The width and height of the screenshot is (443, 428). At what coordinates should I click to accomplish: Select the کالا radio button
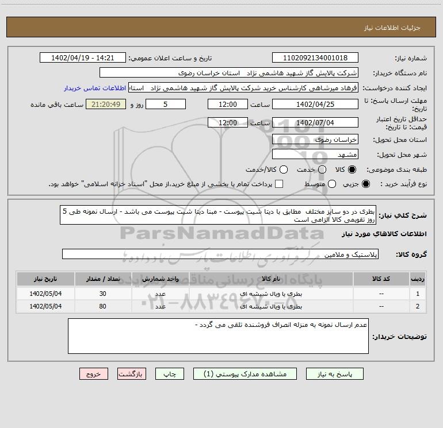353,170
